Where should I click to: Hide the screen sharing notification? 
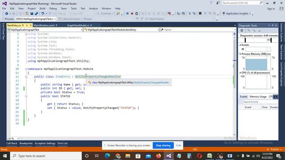(x=178, y=145)
